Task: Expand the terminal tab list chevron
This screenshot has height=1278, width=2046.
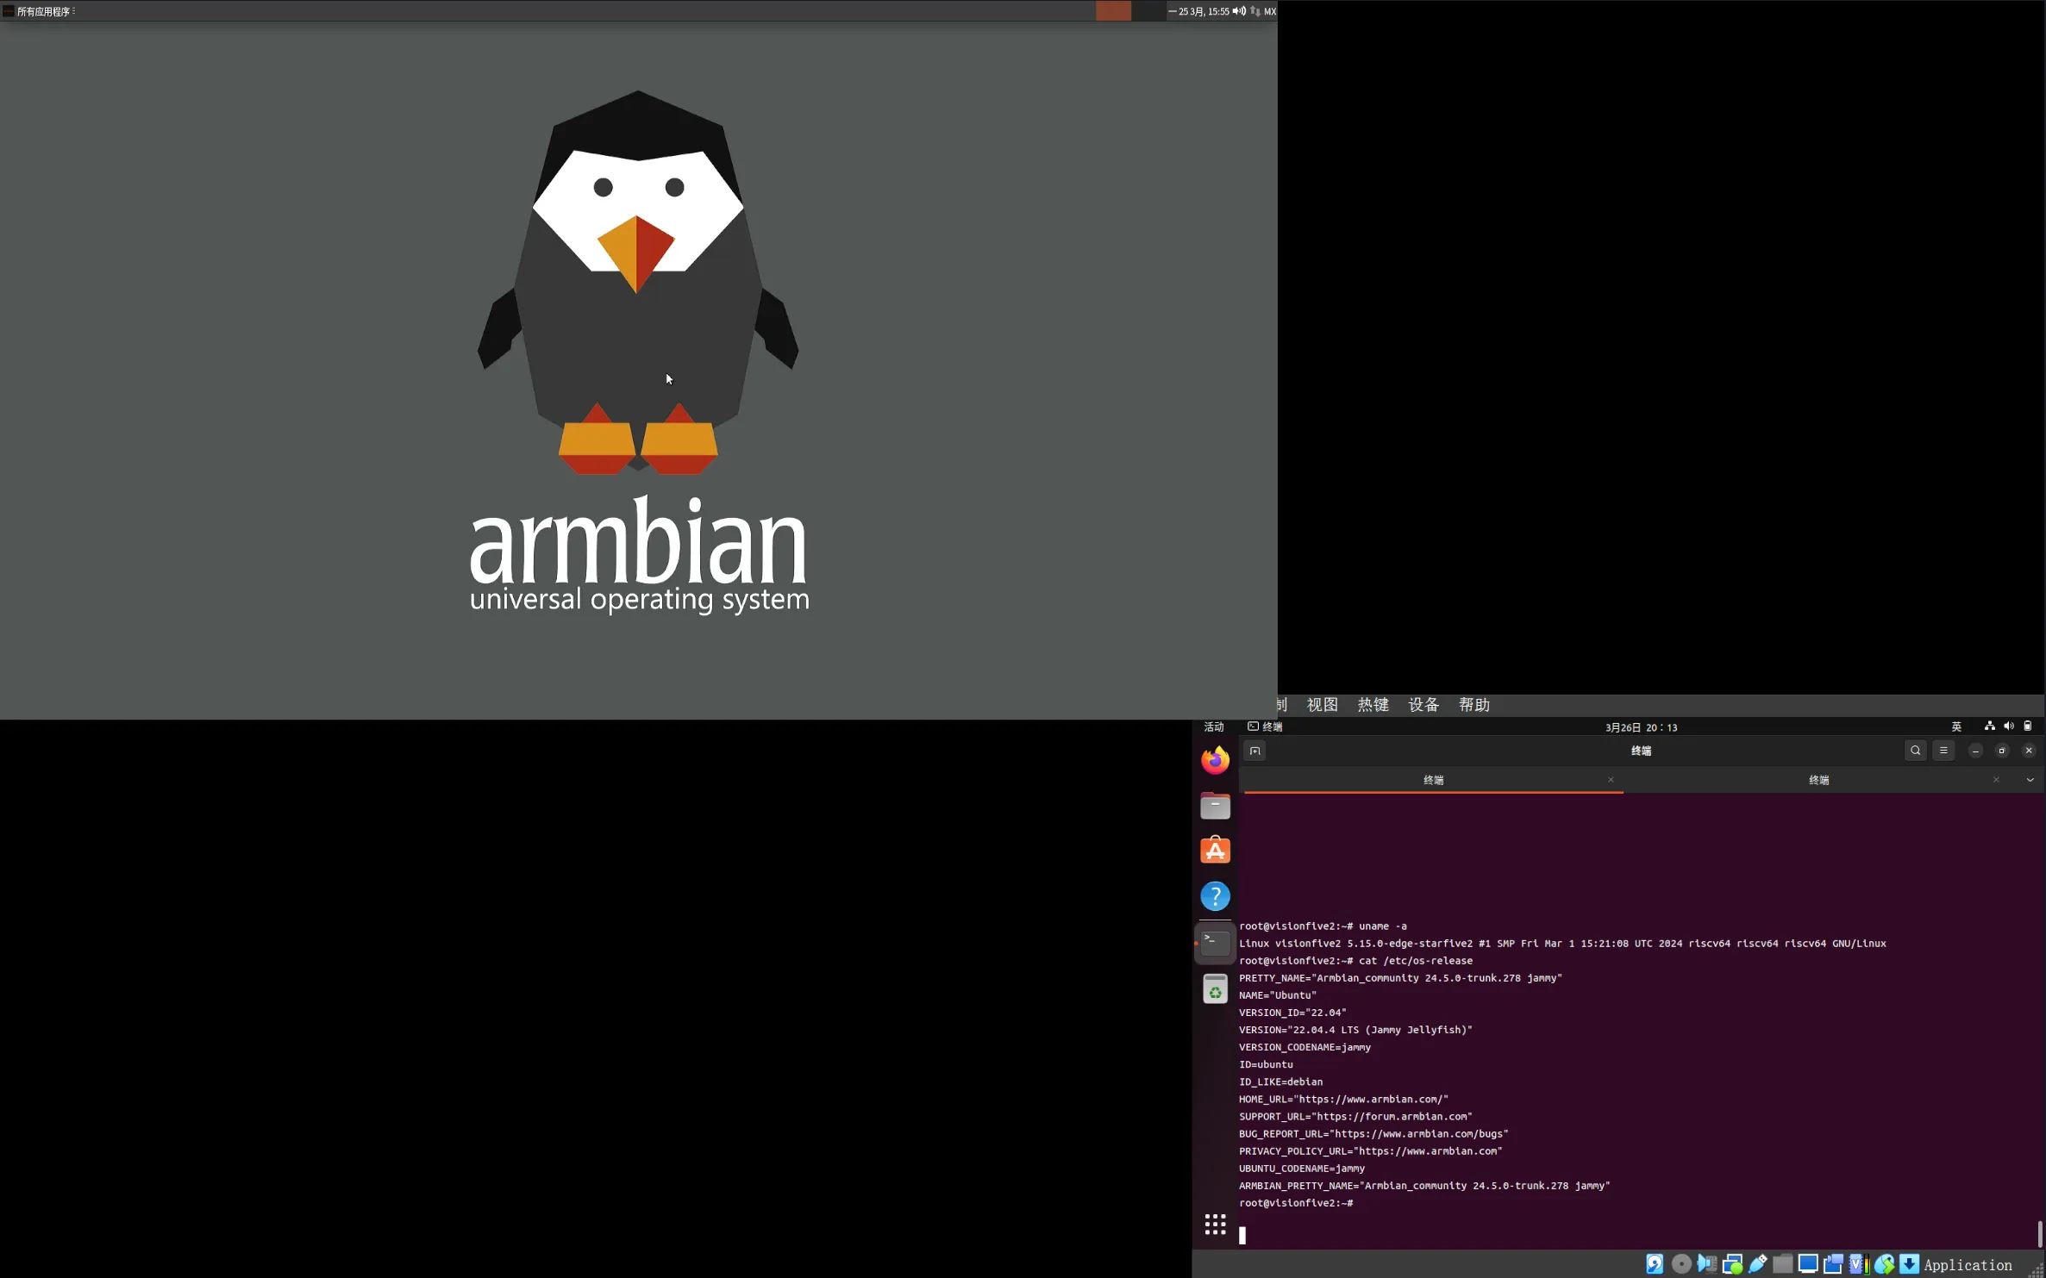Action: [x=2030, y=780]
